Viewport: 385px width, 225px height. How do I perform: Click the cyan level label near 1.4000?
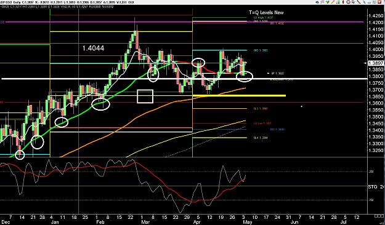pyautogui.click(x=261, y=50)
